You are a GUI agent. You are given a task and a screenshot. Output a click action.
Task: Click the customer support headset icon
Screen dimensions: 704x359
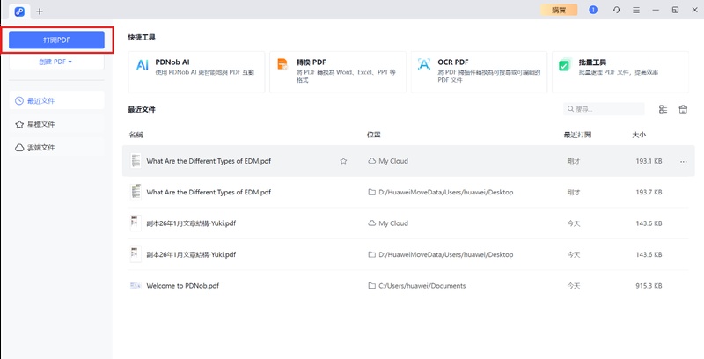616,10
